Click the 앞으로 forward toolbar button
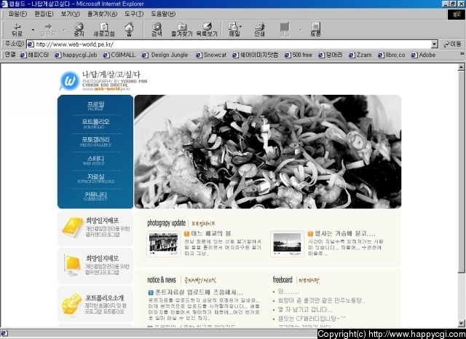 48,29
